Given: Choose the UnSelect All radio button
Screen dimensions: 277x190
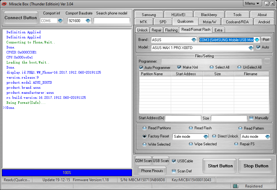Looking at the screenshot, I should [x=239, y=67].
